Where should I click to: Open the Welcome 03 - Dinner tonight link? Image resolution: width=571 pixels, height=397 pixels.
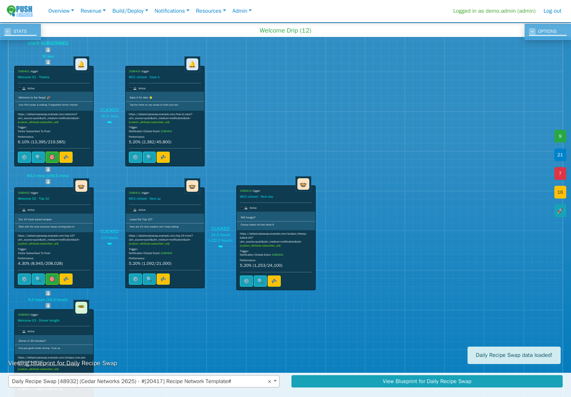coord(38,320)
